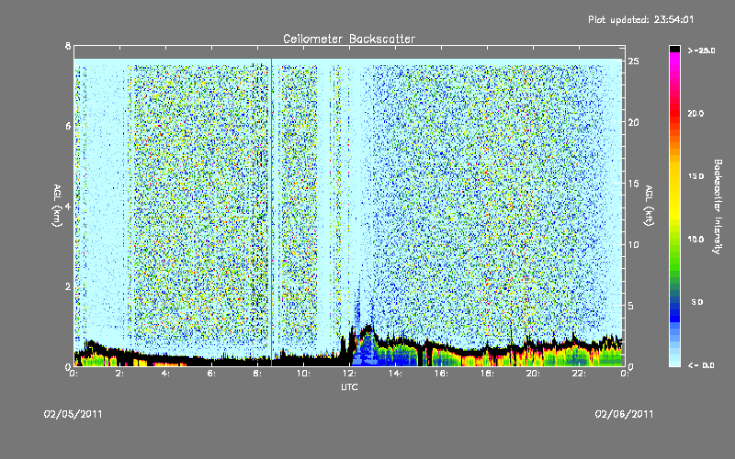Click the '2:' hour tick label
This screenshot has height=459, width=735.
pyautogui.click(x=120, y=374)
